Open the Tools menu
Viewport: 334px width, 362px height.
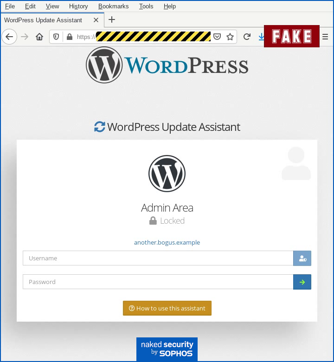146,6
